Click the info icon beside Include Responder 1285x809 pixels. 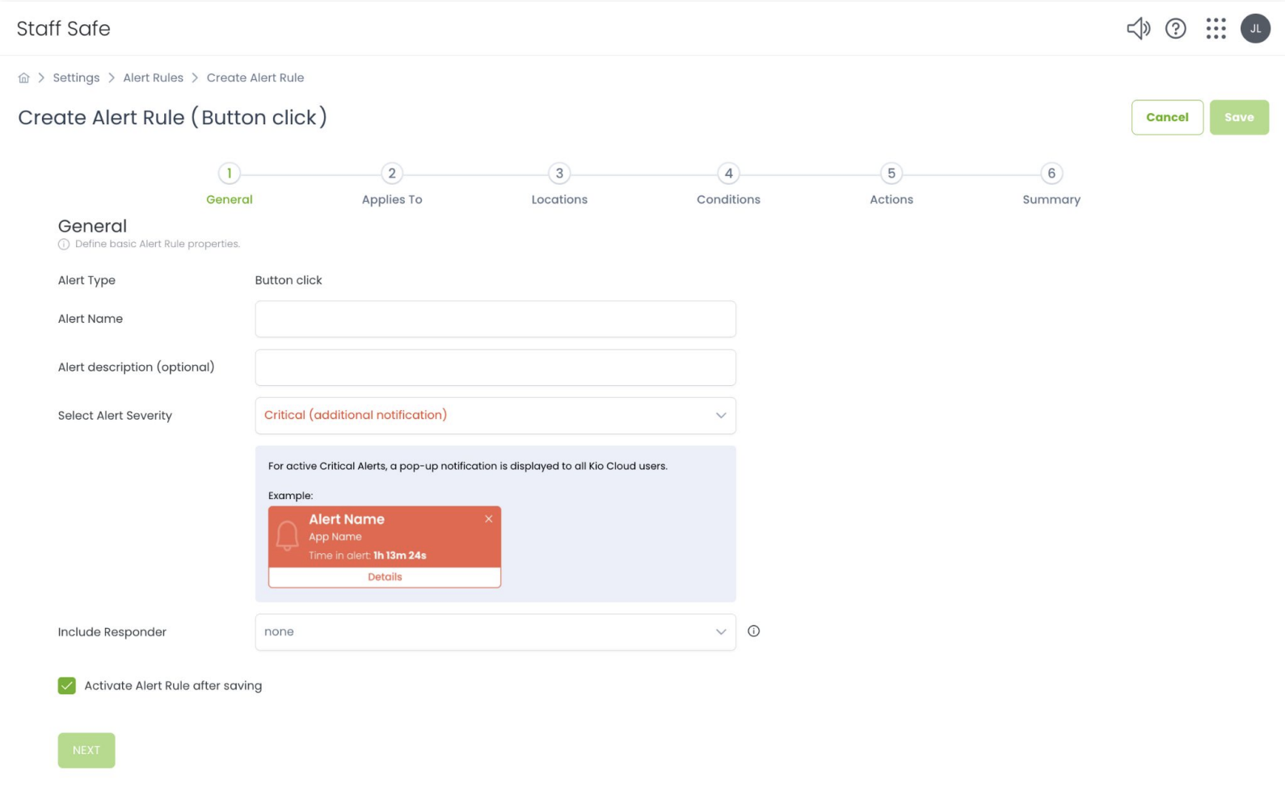point(753,631)
